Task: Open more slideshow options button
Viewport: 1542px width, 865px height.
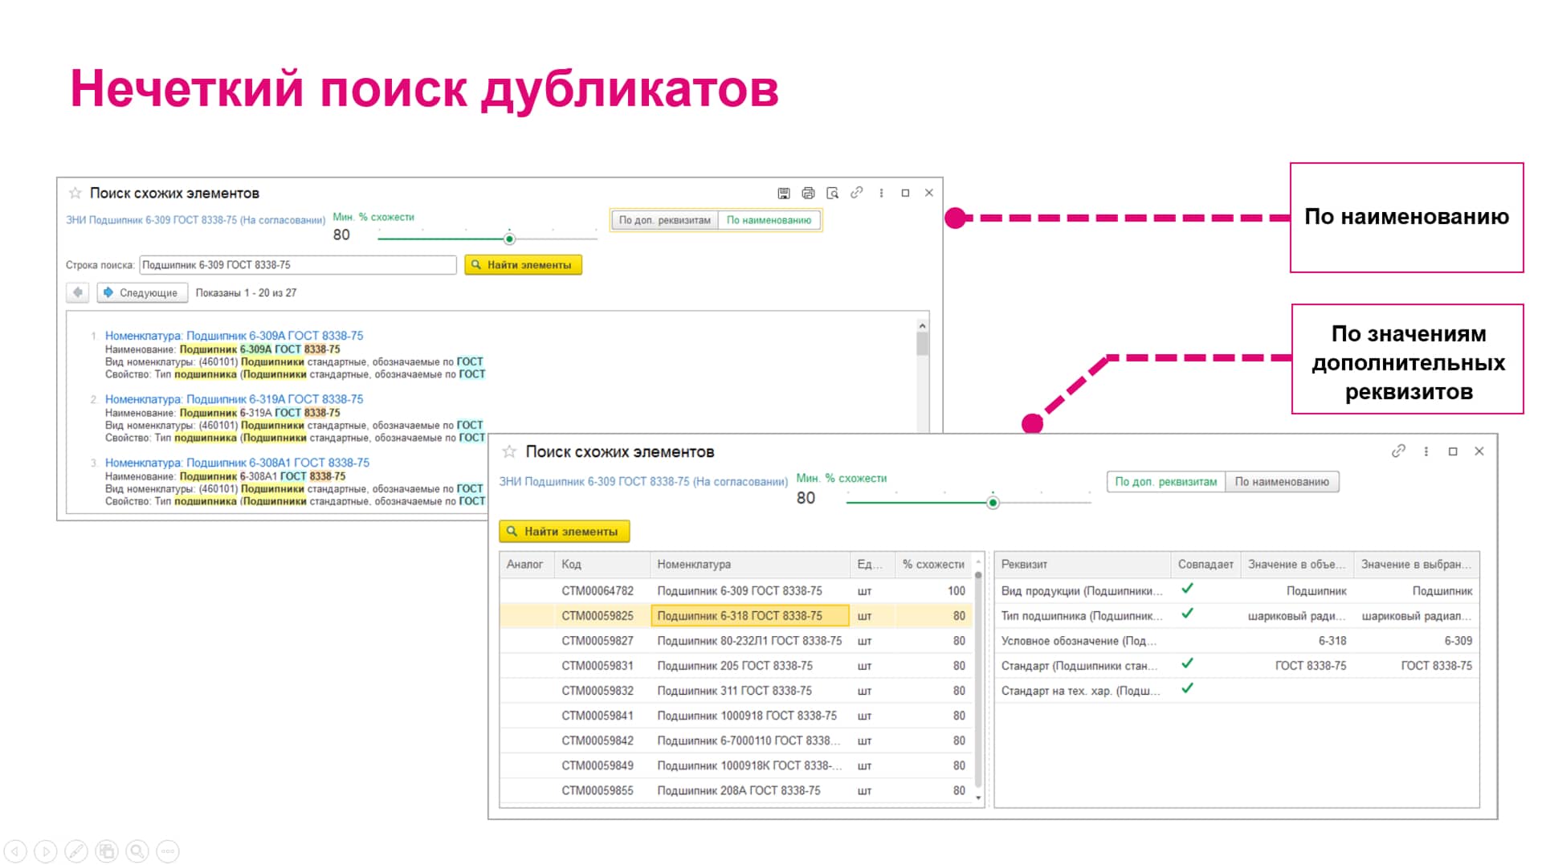Action: 168,851
